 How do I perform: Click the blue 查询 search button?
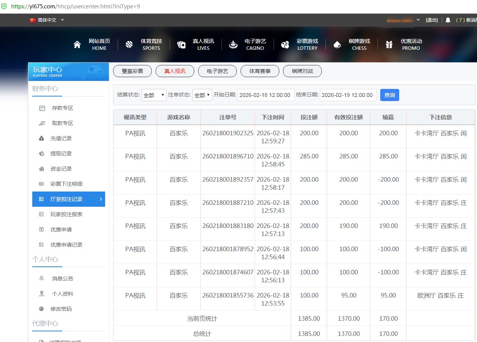pyautogui.click(x=389, y=95)
